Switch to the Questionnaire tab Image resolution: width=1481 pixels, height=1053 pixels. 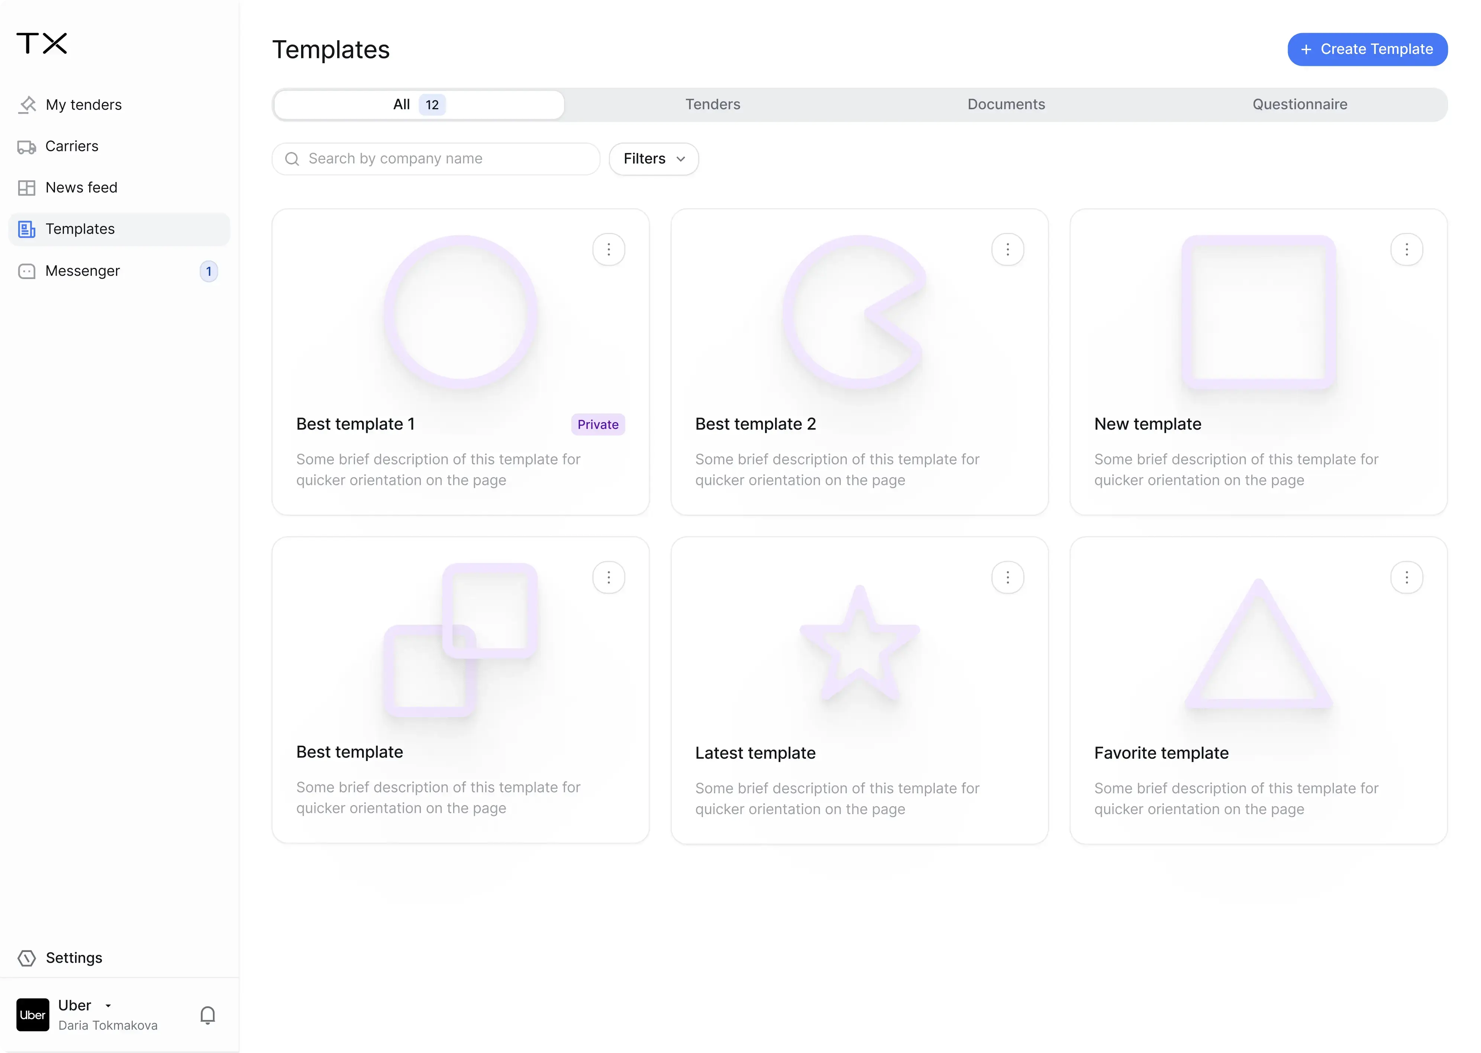click(x=1299, y=104)
